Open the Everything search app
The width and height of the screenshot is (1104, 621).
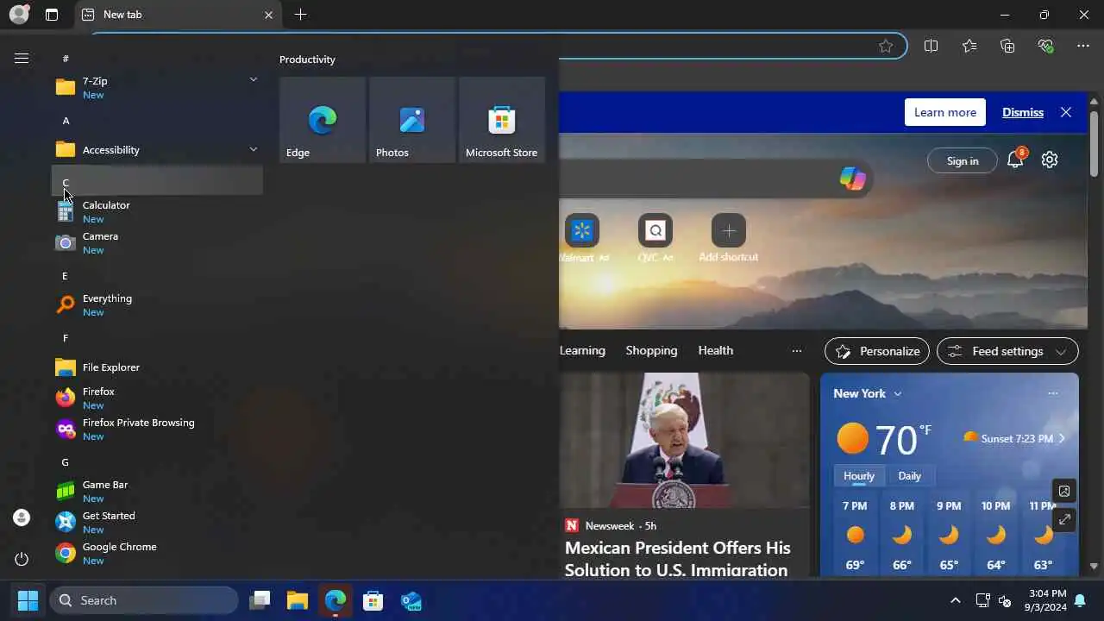[157, 304]
